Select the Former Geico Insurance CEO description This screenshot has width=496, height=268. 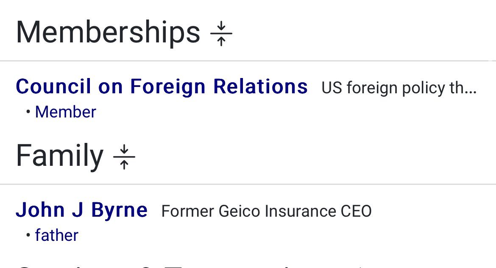pos(266,211)
